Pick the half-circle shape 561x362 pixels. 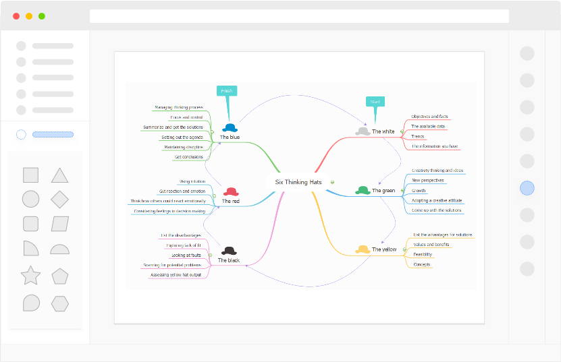[x=59, y=249]
